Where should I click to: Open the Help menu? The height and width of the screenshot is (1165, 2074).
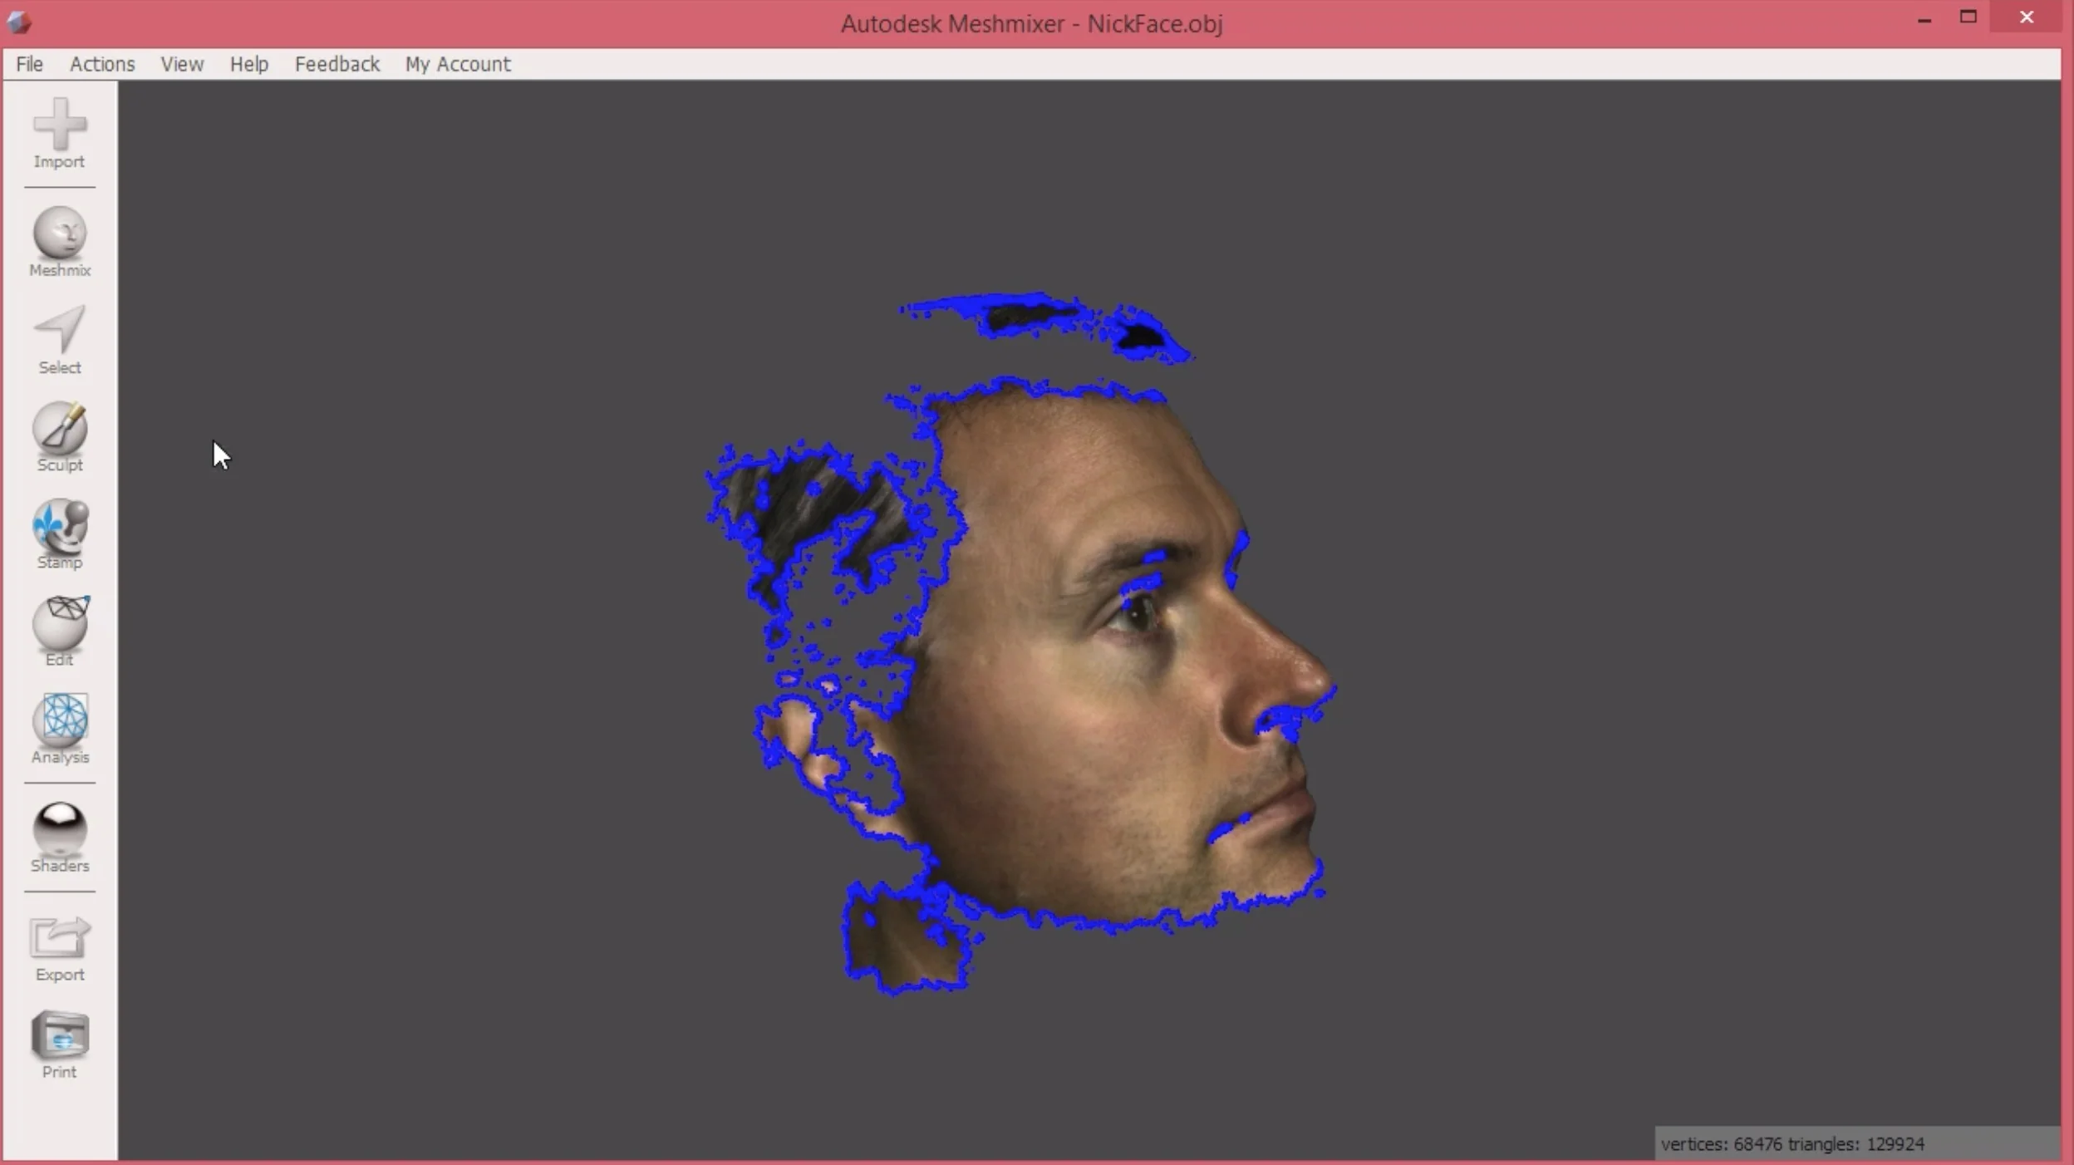[x=249, y=64]
